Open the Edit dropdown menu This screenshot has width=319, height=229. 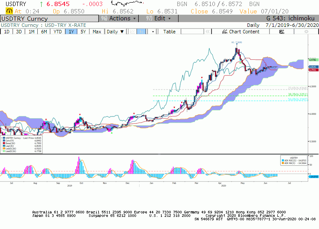click(158, 19)
